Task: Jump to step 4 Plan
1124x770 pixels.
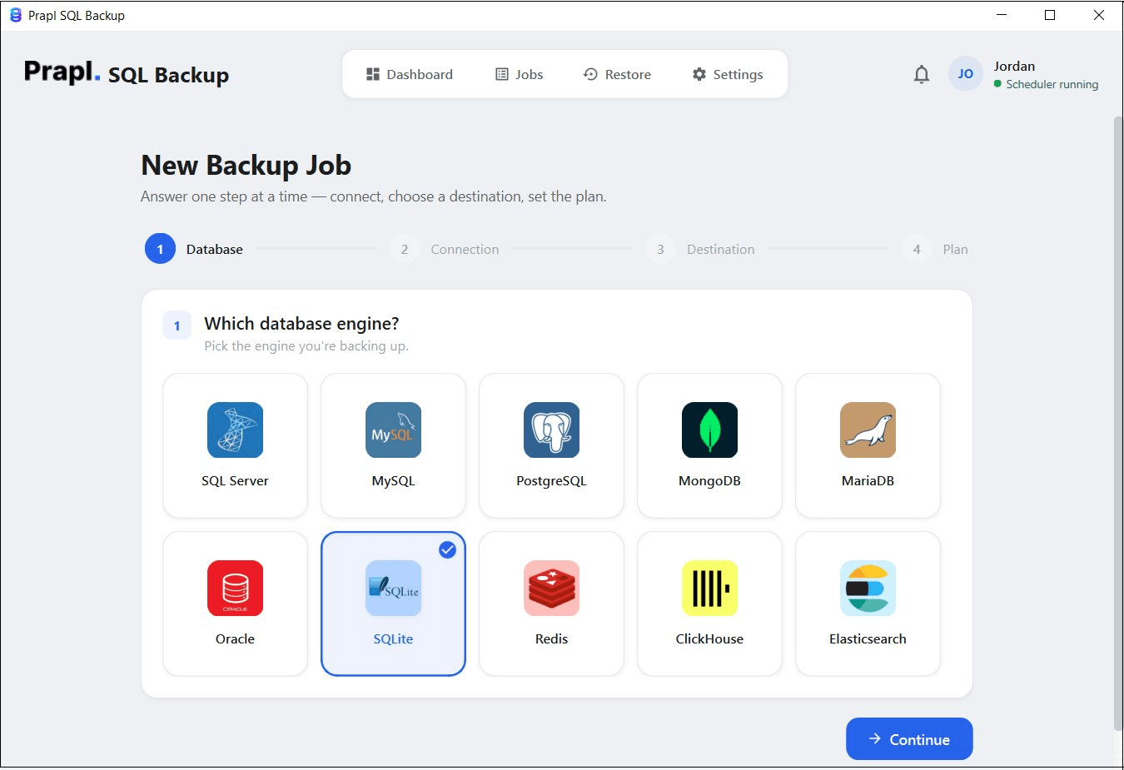Action: 935,249
